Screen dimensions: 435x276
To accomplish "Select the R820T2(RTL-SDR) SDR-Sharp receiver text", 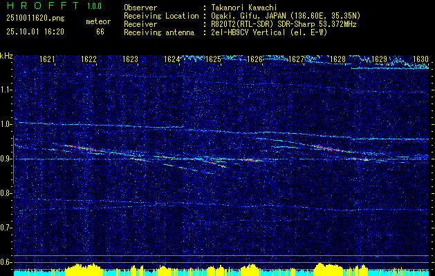I will [x=284, y=24].
